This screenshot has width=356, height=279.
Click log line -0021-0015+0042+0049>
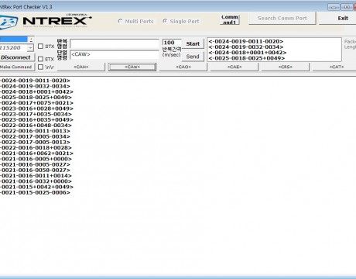pos(36,187)
